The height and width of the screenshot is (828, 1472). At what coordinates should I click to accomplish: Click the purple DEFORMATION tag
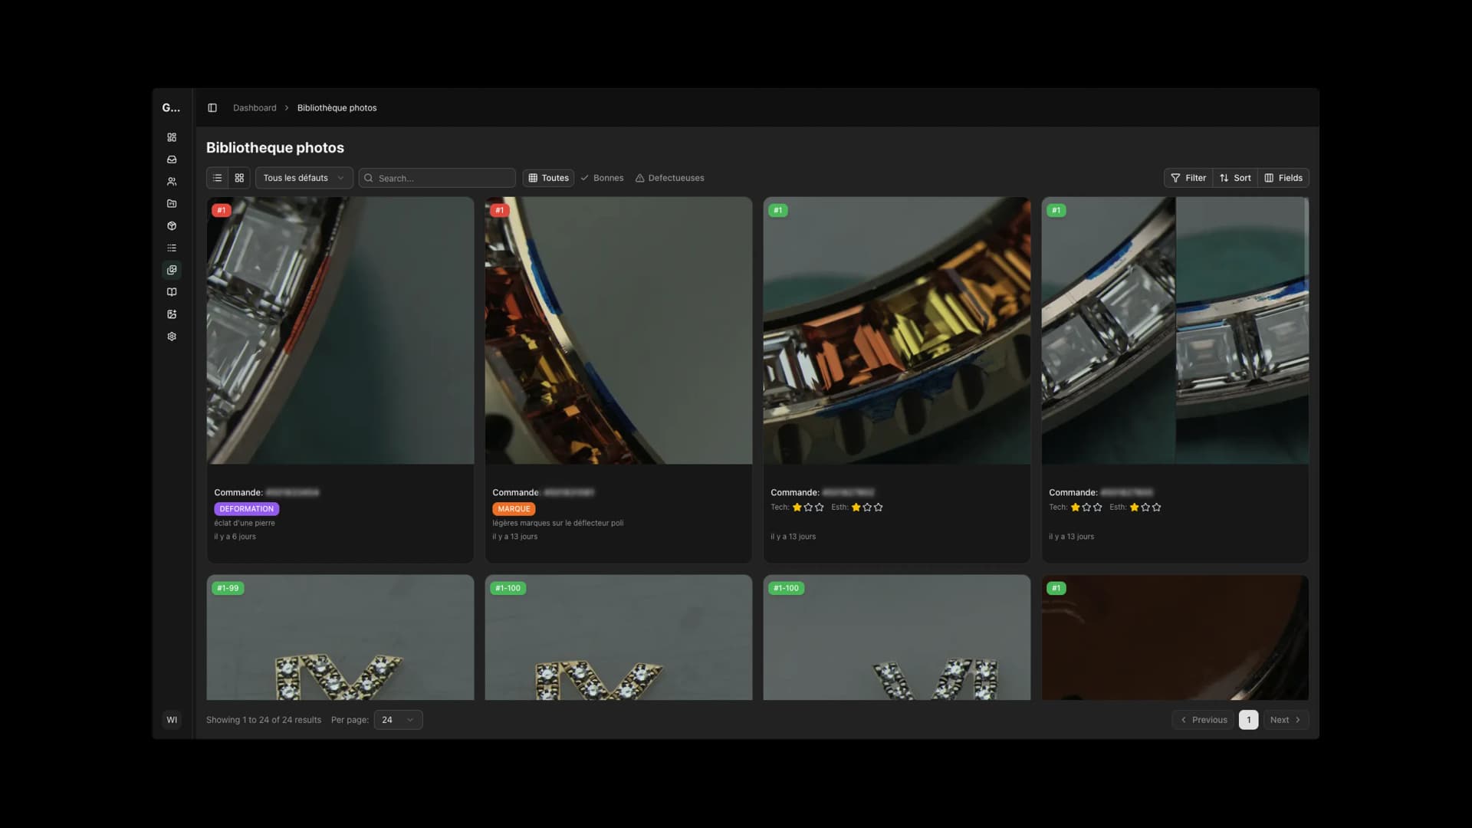click(246, 509)
